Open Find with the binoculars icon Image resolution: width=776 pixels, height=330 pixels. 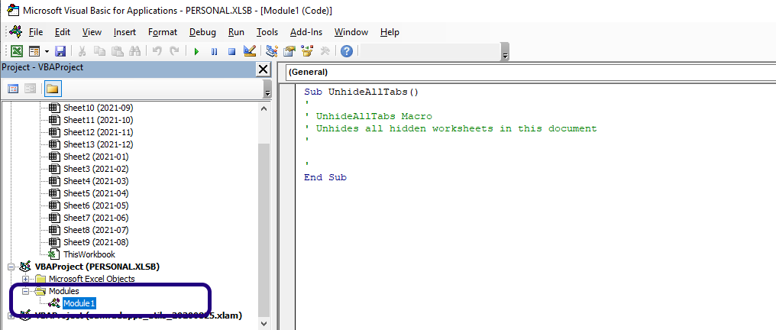(x=135, y=51)
